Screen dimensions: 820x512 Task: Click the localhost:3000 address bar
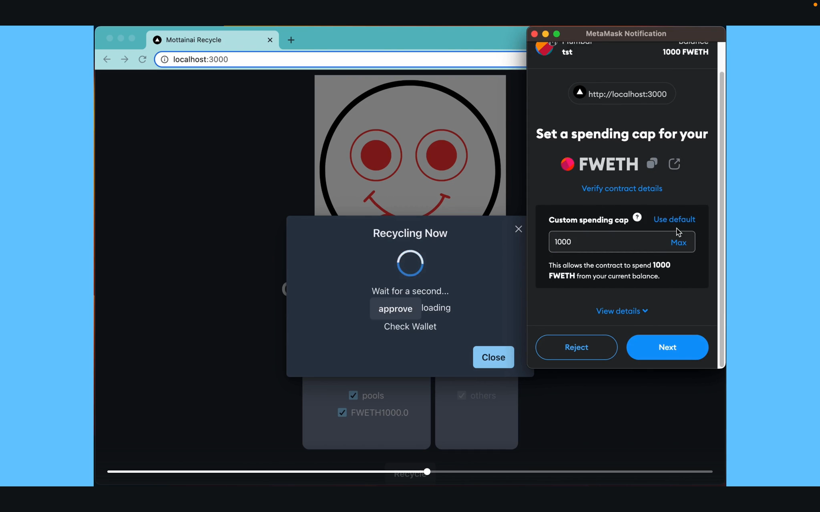340,59
